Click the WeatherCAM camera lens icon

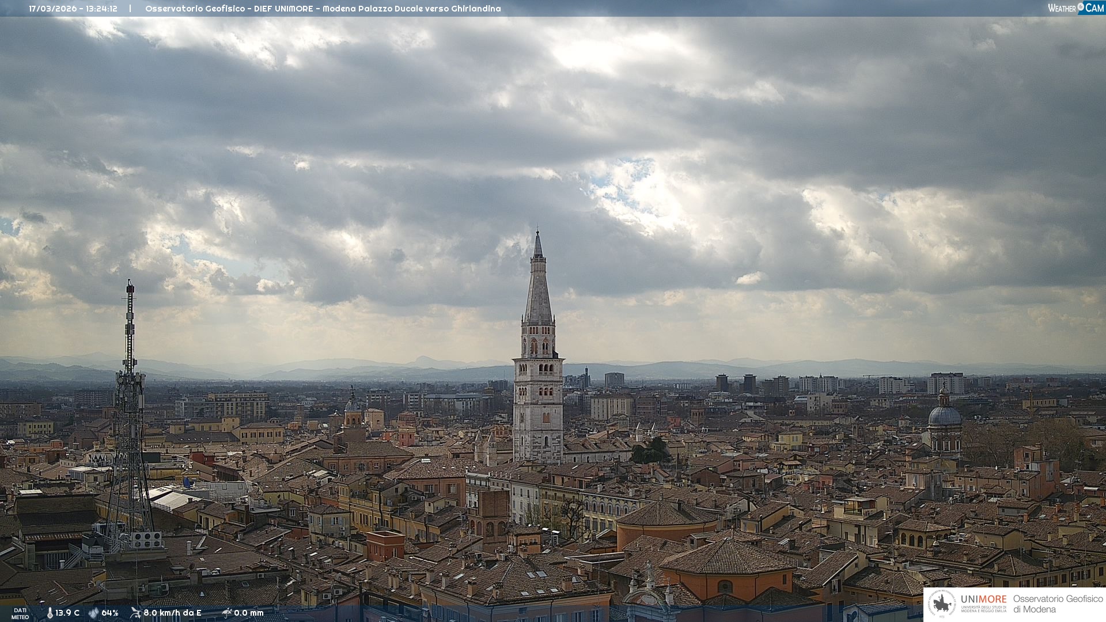point(1081,7)
